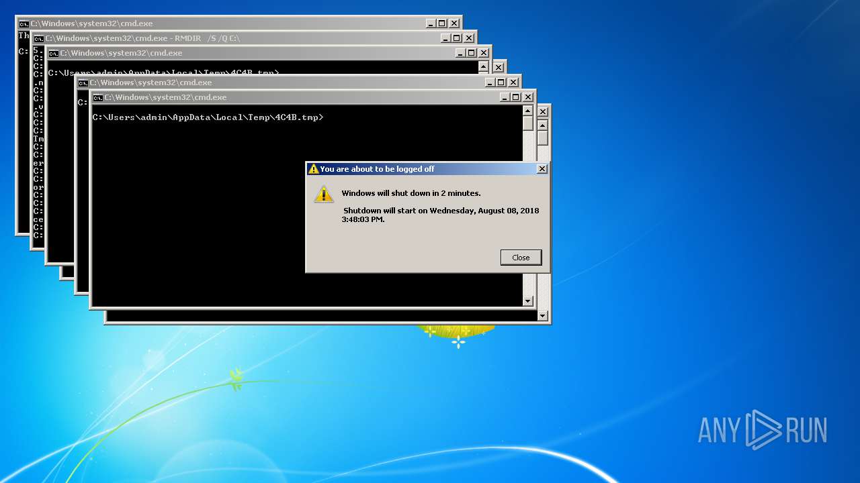The image size is (860, 483).
Task: Click the 'Shutdown will start on Wednesday' message text
Action: coord(441,215)
